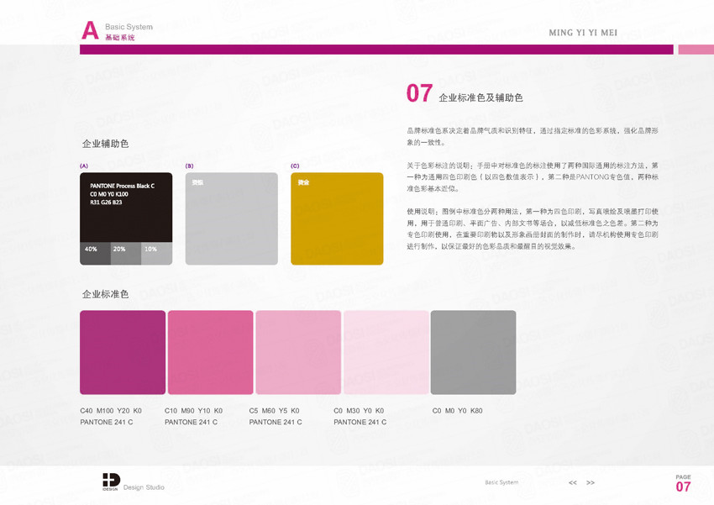This screenshot has width=714, height=505.
Task: Click the pink letter A section logo
Action: pos(90,31)
